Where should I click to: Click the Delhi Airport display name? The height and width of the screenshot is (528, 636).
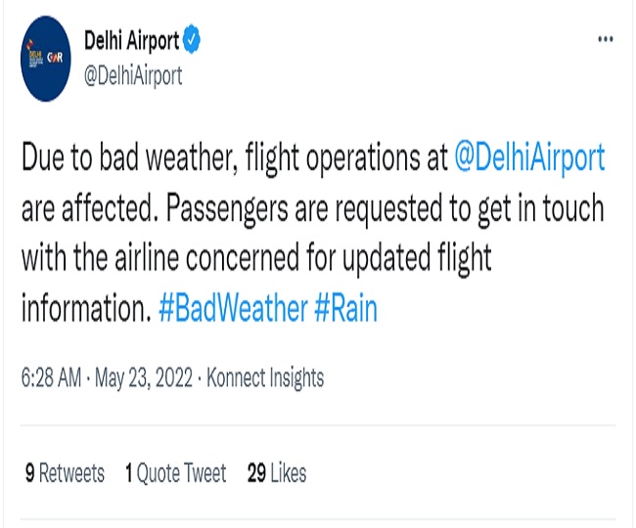pyautogui.click(x=131, y=40)
